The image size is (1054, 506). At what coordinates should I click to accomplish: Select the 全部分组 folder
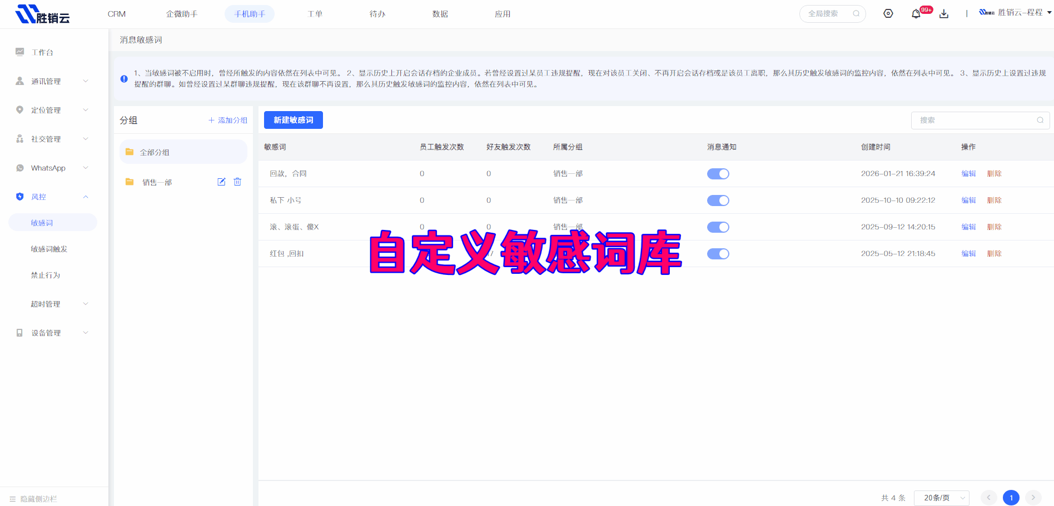click(x=183, y=152)
